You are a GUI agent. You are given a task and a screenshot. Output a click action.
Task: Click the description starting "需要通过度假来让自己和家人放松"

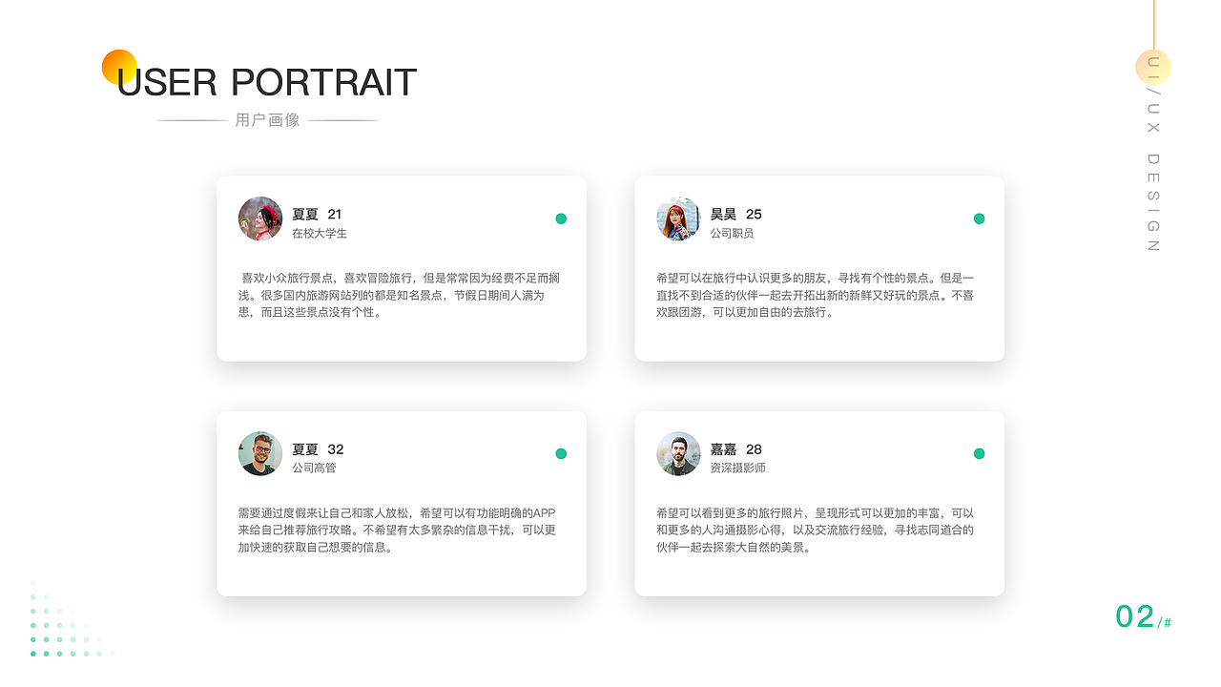397,530
